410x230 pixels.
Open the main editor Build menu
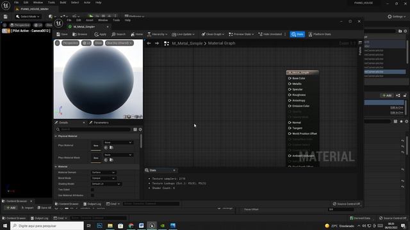pyautogui.click(x=63, y=3)
